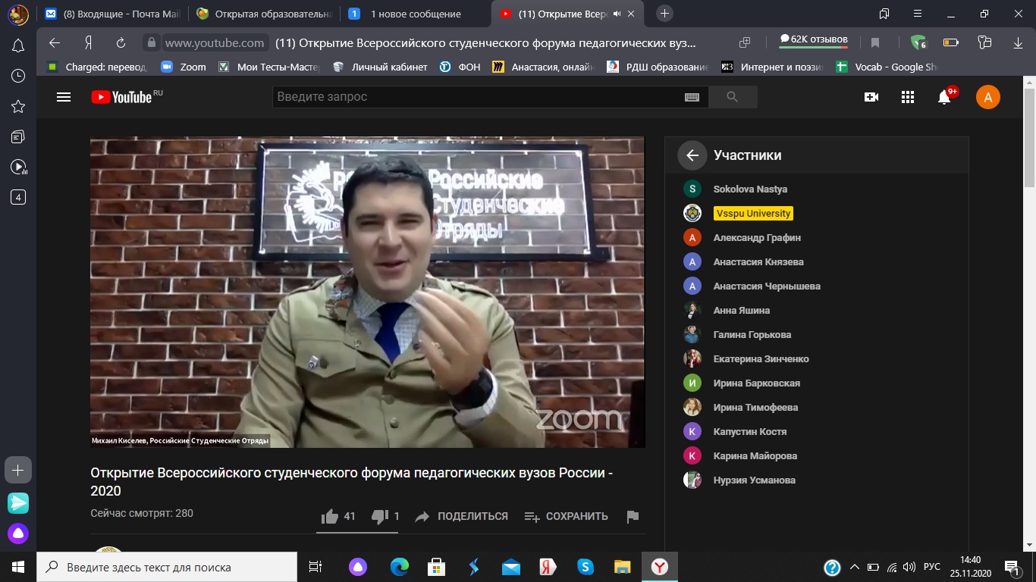The image size is (1036, 582).
Task: Report the video using the flag icon
Action: 633,517
